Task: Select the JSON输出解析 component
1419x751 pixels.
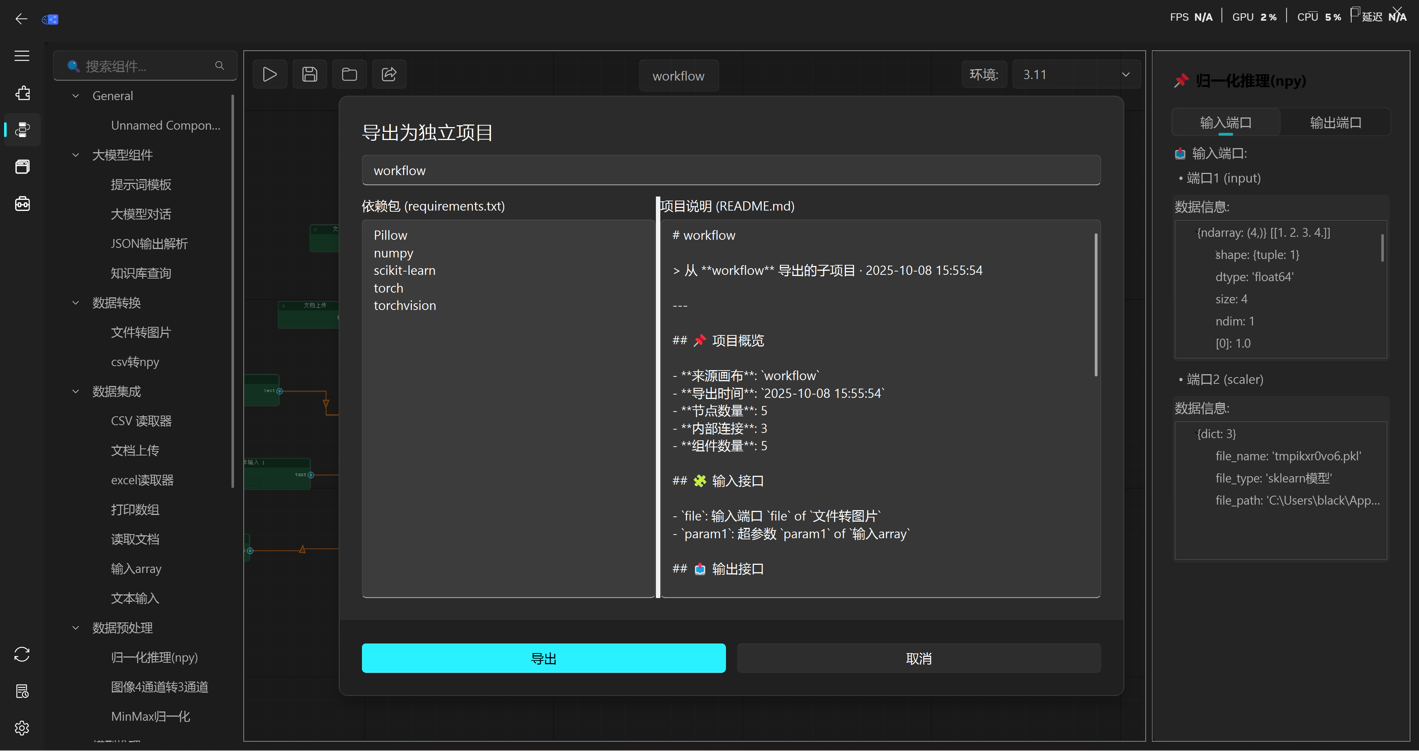Action: (x=149, y=244)
